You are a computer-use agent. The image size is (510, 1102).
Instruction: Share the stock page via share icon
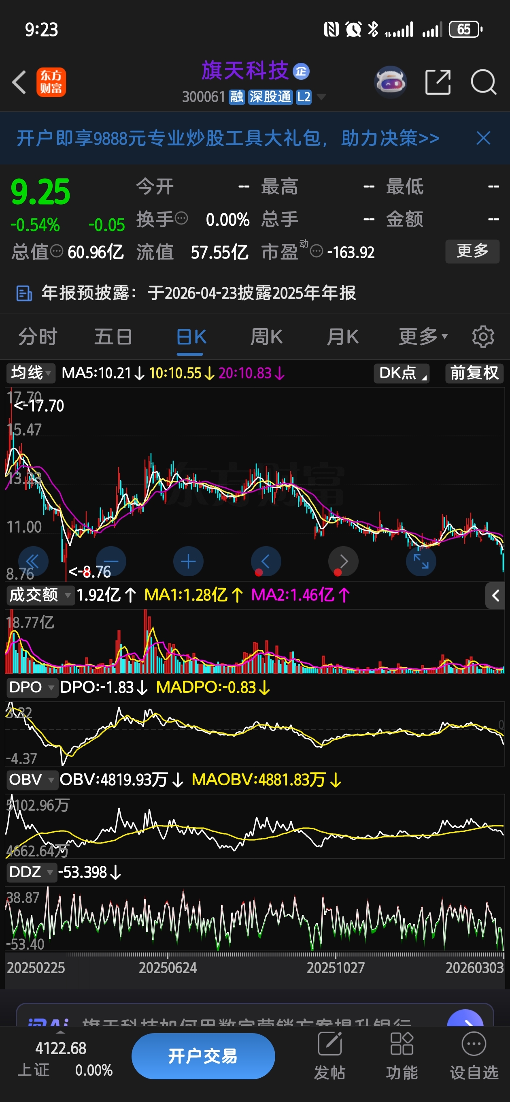[438, 82]
